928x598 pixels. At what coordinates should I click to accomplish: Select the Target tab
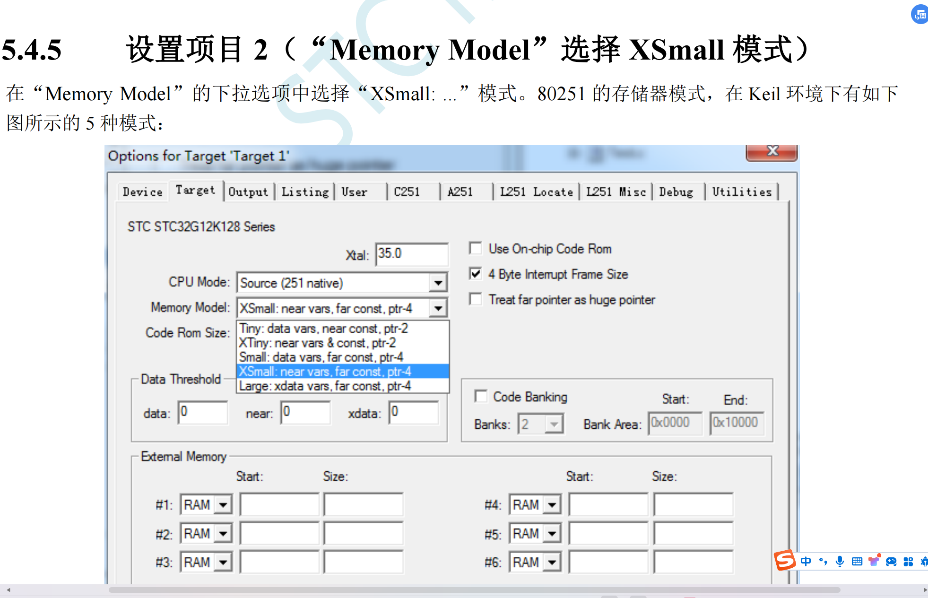195,190
